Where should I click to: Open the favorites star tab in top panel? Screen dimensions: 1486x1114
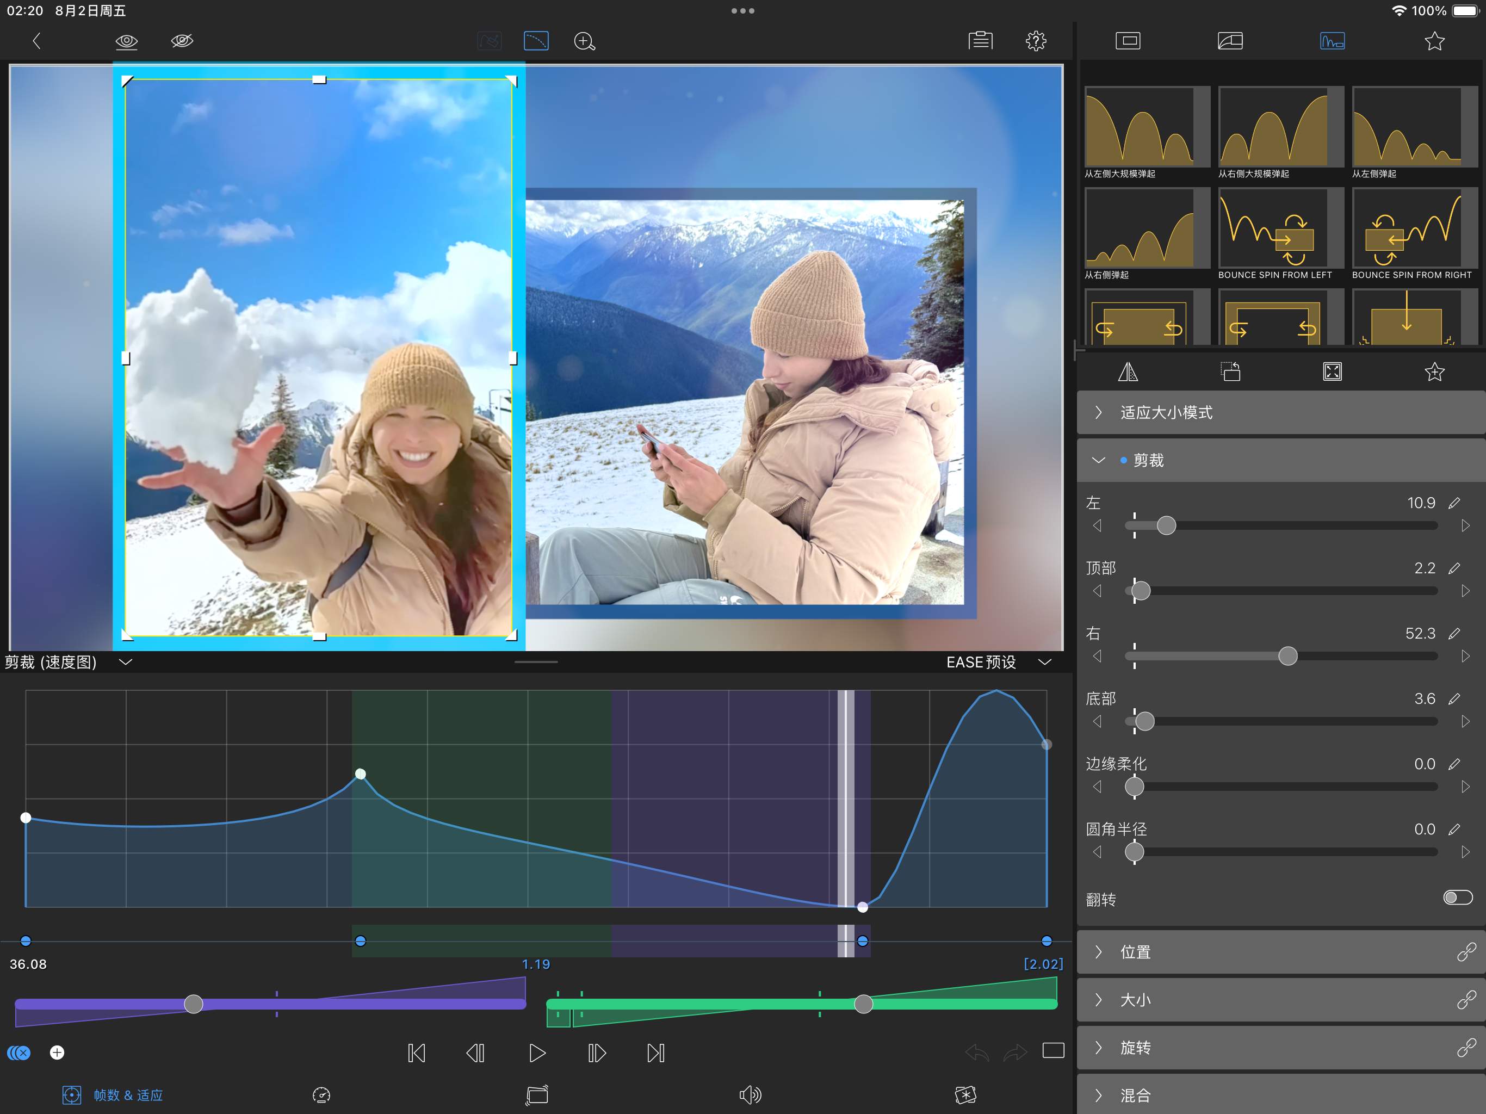click(1434, 41)
